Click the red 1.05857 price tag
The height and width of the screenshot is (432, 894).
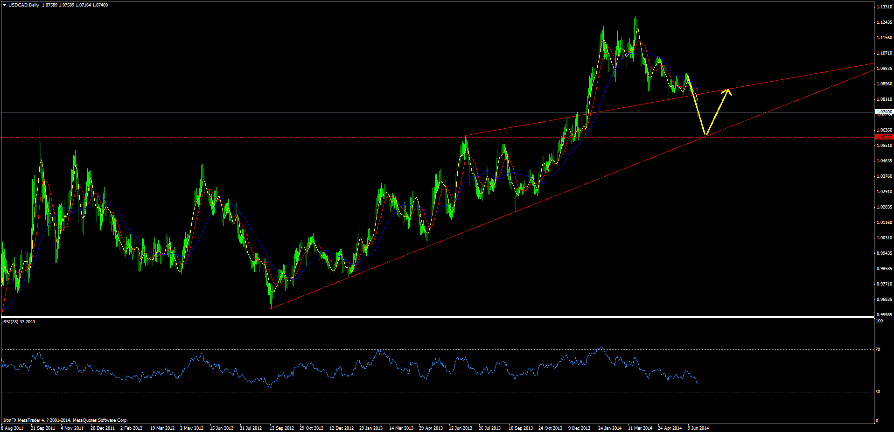(x=883, y=137)
